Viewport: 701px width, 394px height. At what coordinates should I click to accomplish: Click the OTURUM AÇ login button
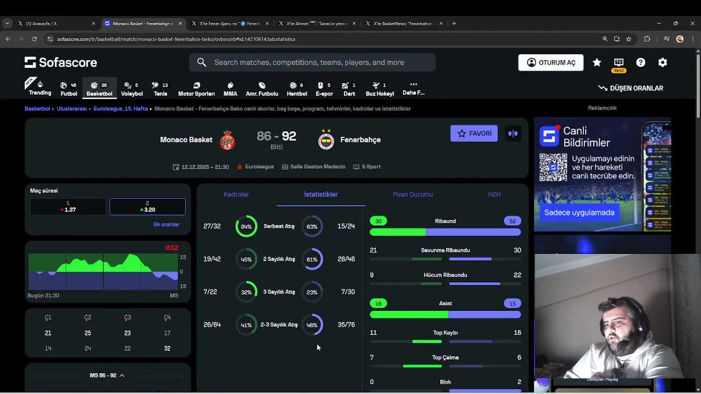(x=550, y=62)
